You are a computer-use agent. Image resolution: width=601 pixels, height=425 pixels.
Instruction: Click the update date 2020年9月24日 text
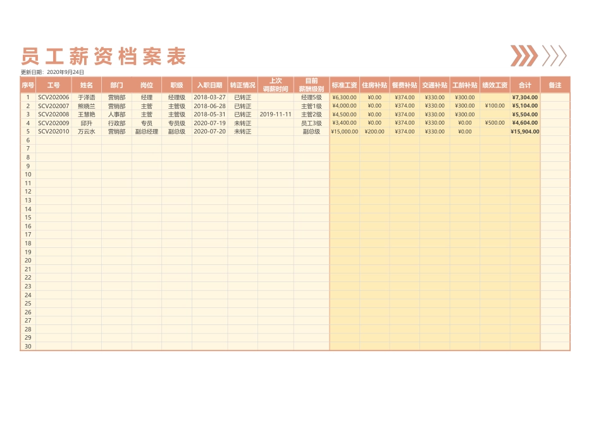[x=65, y=72]
